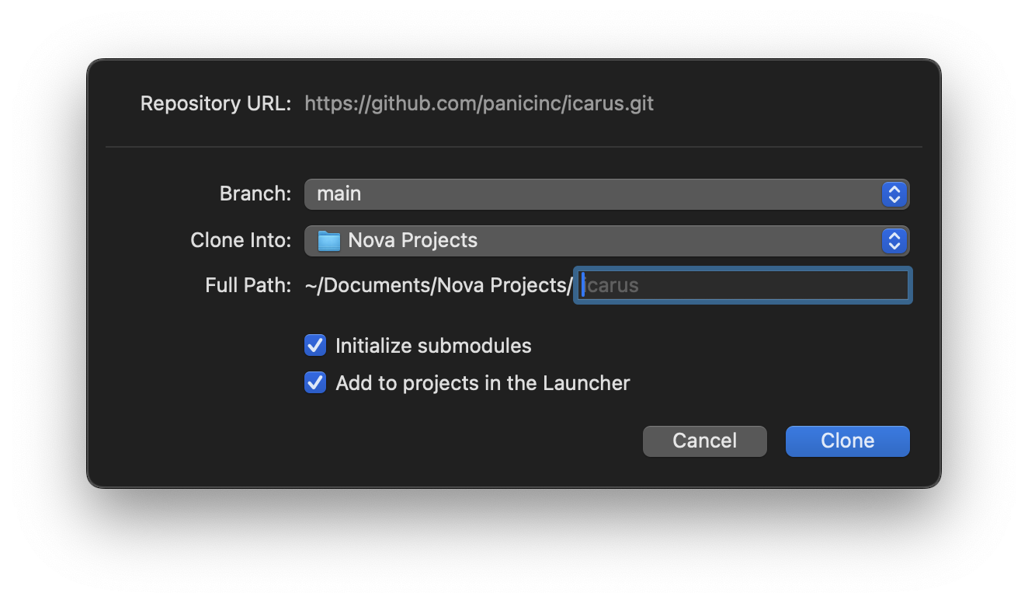Uncheck Initialize submodules checkbox
Viewport: 1028px width, 603px height.
[x=315, y=345]
